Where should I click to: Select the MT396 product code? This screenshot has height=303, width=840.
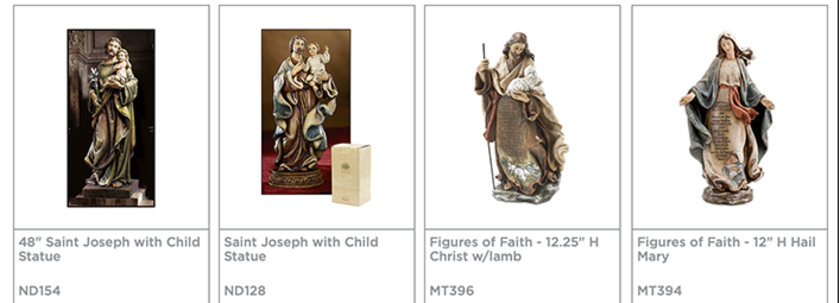451,291
